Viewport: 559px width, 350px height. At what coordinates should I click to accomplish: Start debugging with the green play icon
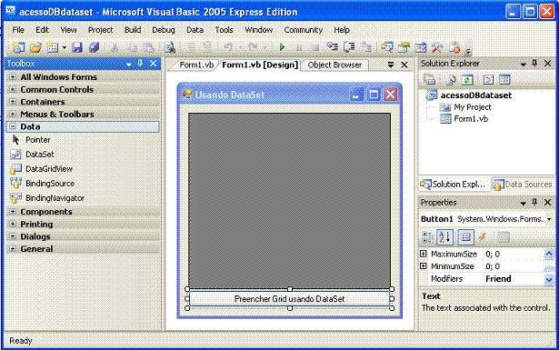tap(282, 47)
